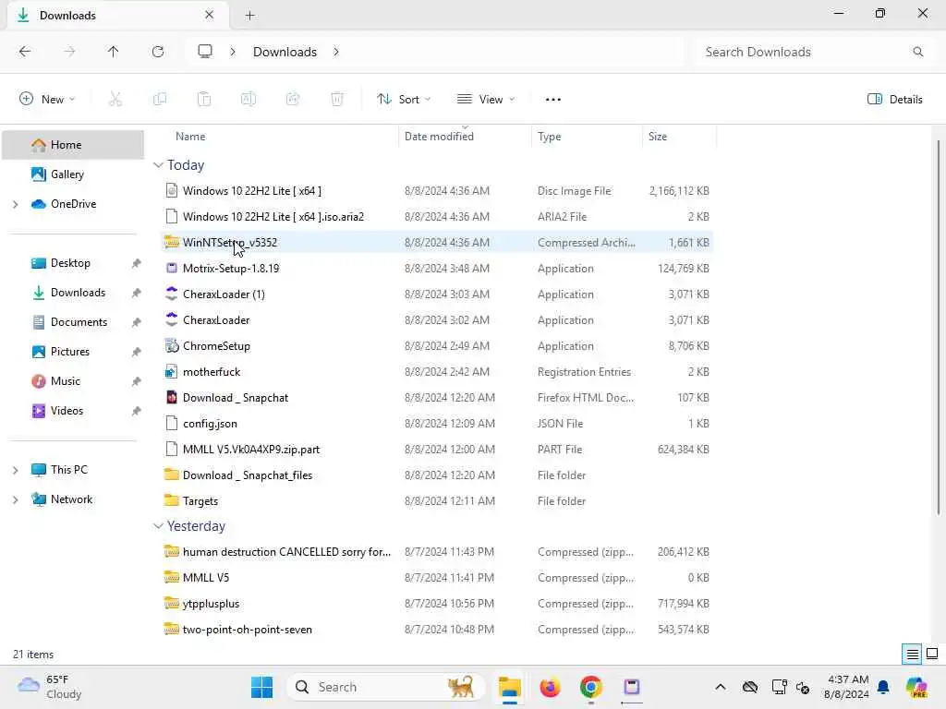This screenshot has height=709, width=946.
Task: Go up one folder level
Action: click(x=114, y=52)
